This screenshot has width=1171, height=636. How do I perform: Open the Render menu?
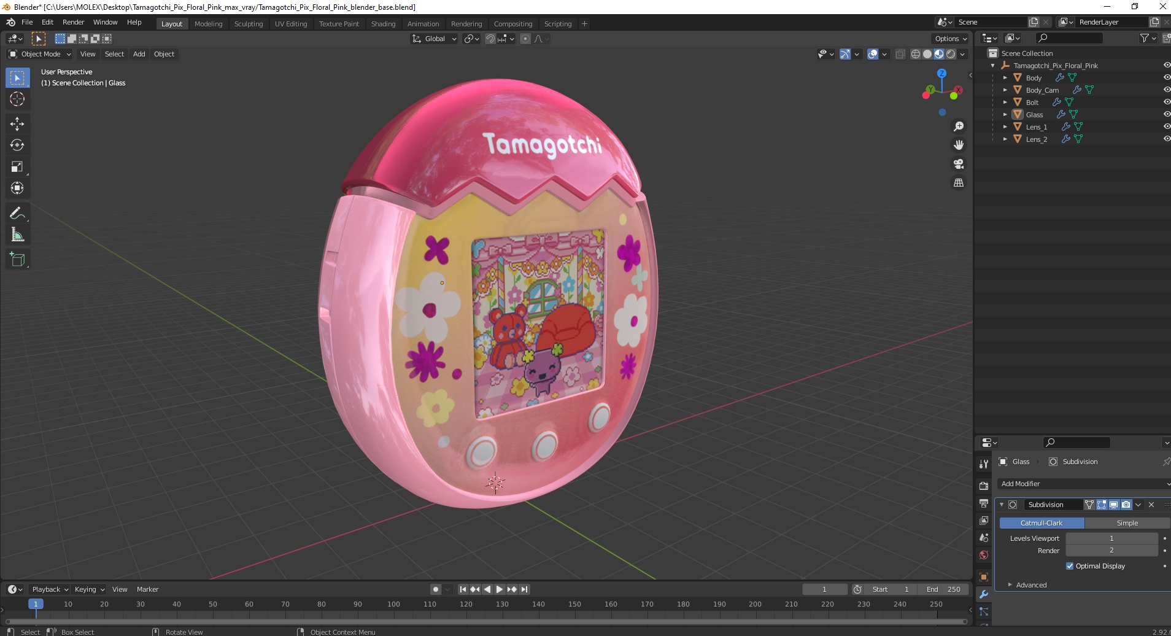[x=73, y=22]
